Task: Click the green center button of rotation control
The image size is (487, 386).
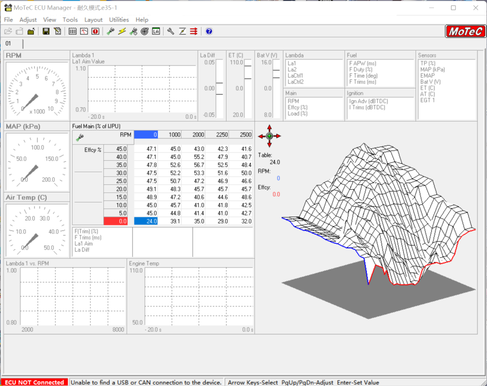Action: 269,136
